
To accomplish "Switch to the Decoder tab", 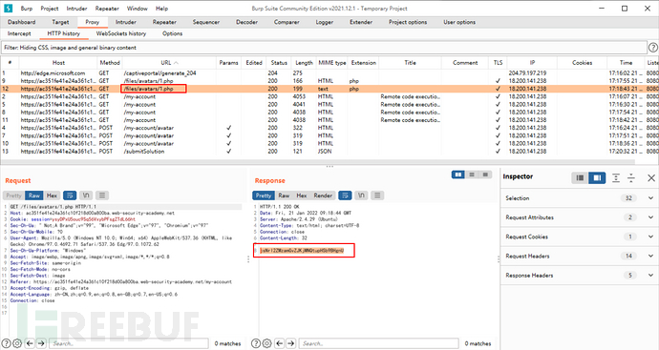I will point(246,22).
